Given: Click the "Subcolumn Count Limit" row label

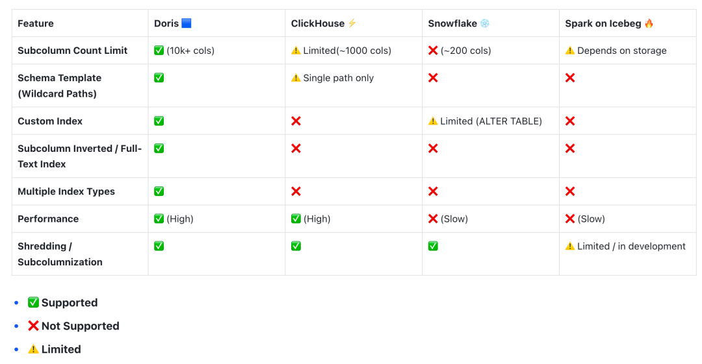Looking at the screenshot, I should pos(72,51).
